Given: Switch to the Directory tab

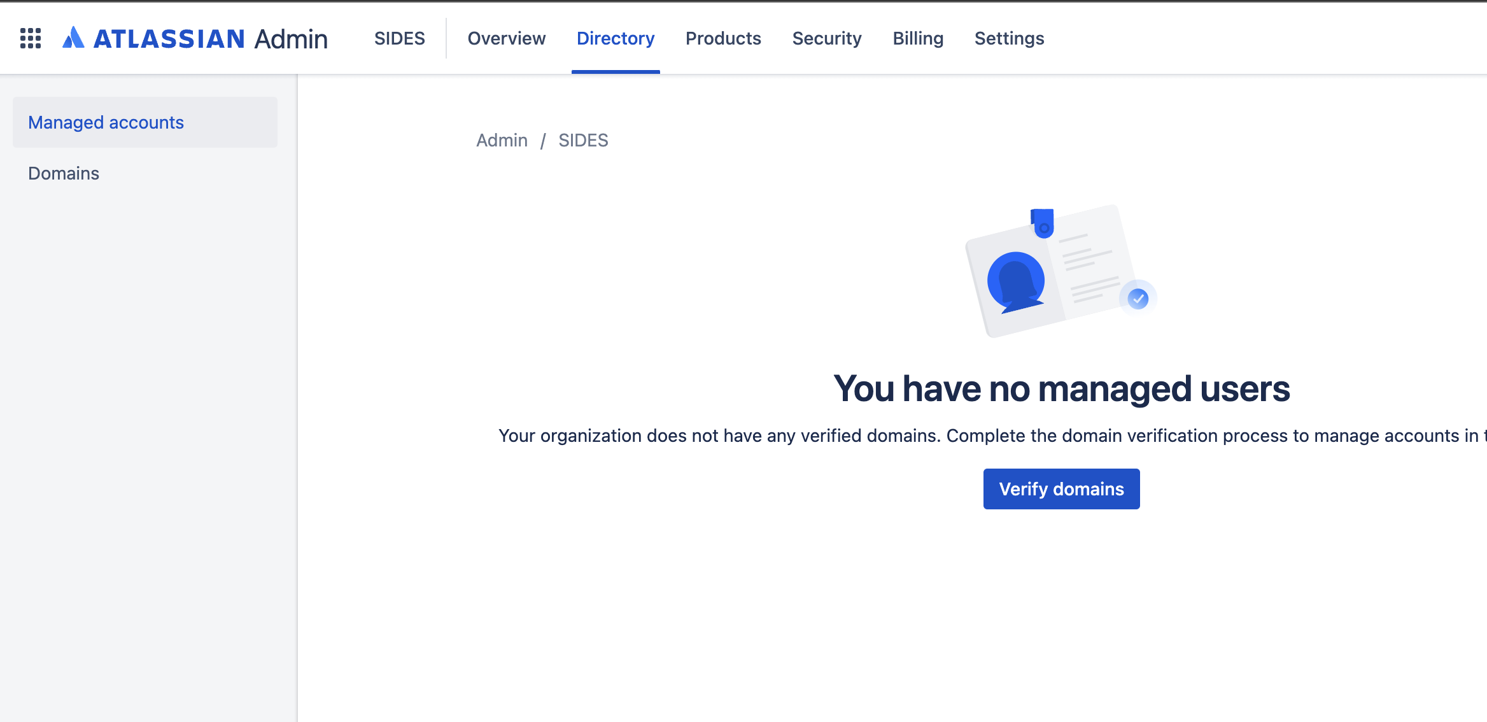Looking at the screenshot, I should (615, 38).
